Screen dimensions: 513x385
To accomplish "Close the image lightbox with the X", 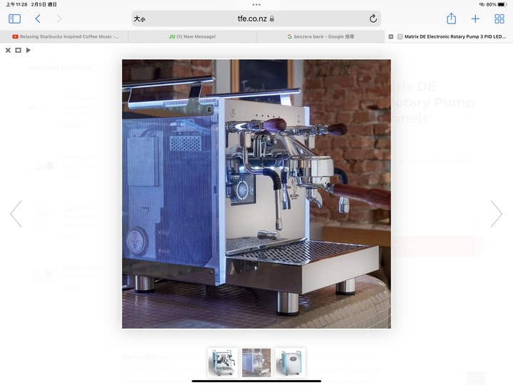I will 8,50.
